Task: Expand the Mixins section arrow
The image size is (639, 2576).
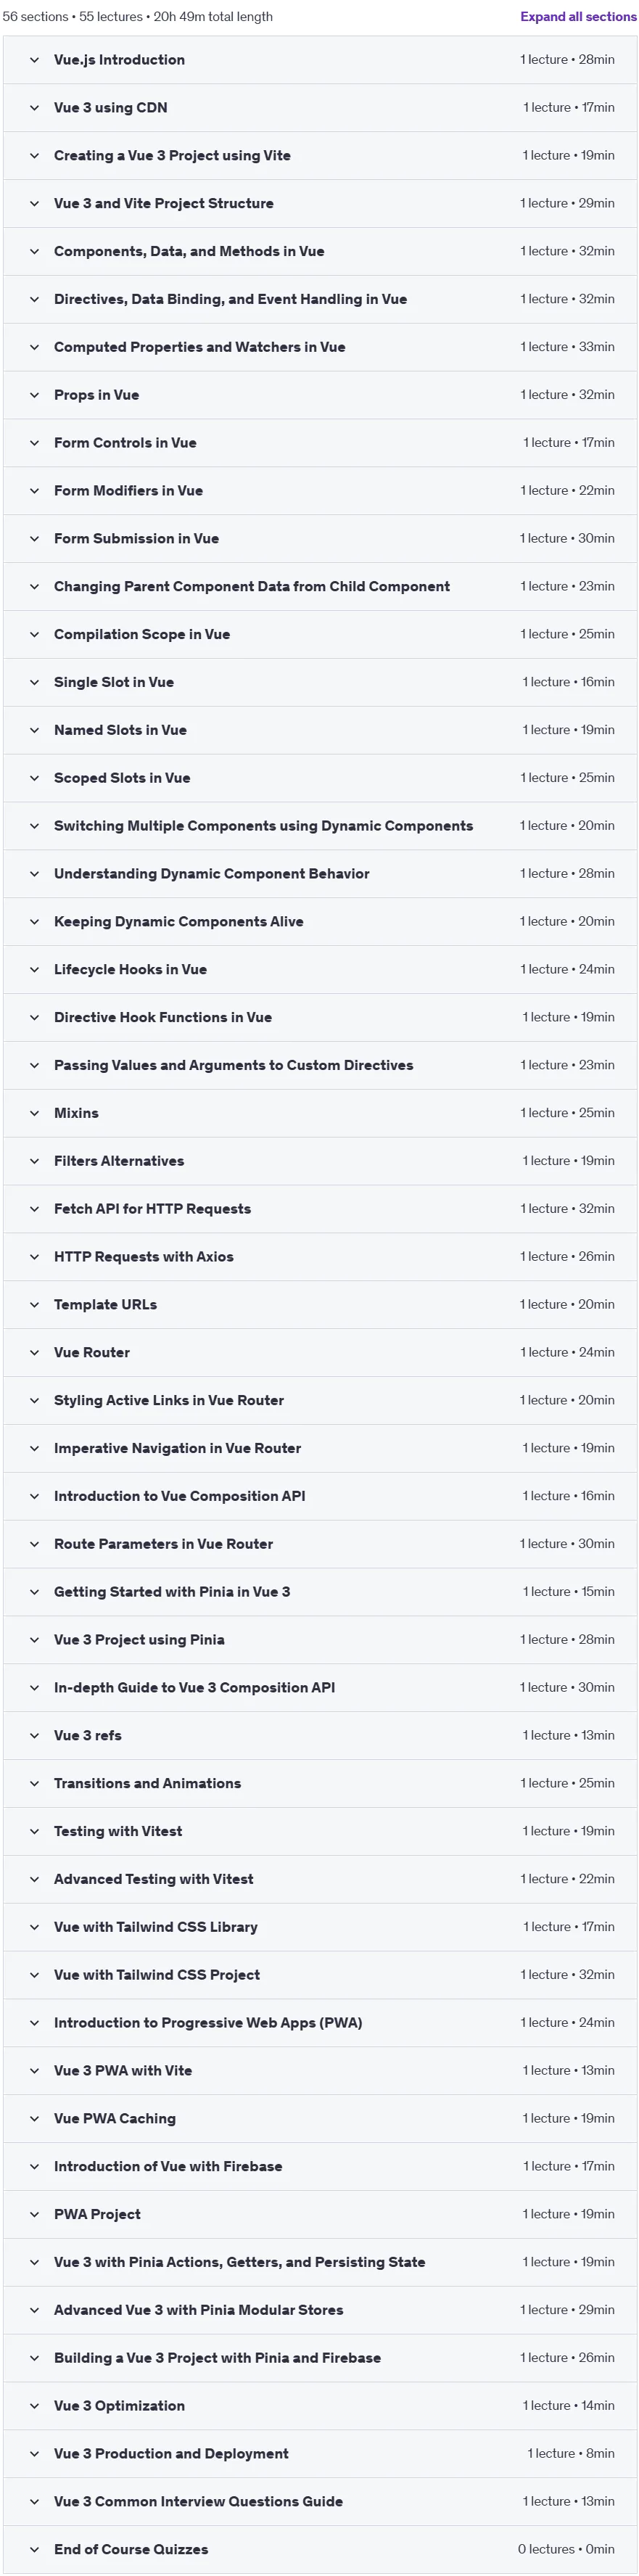Action: click(x=34, y=1113)
